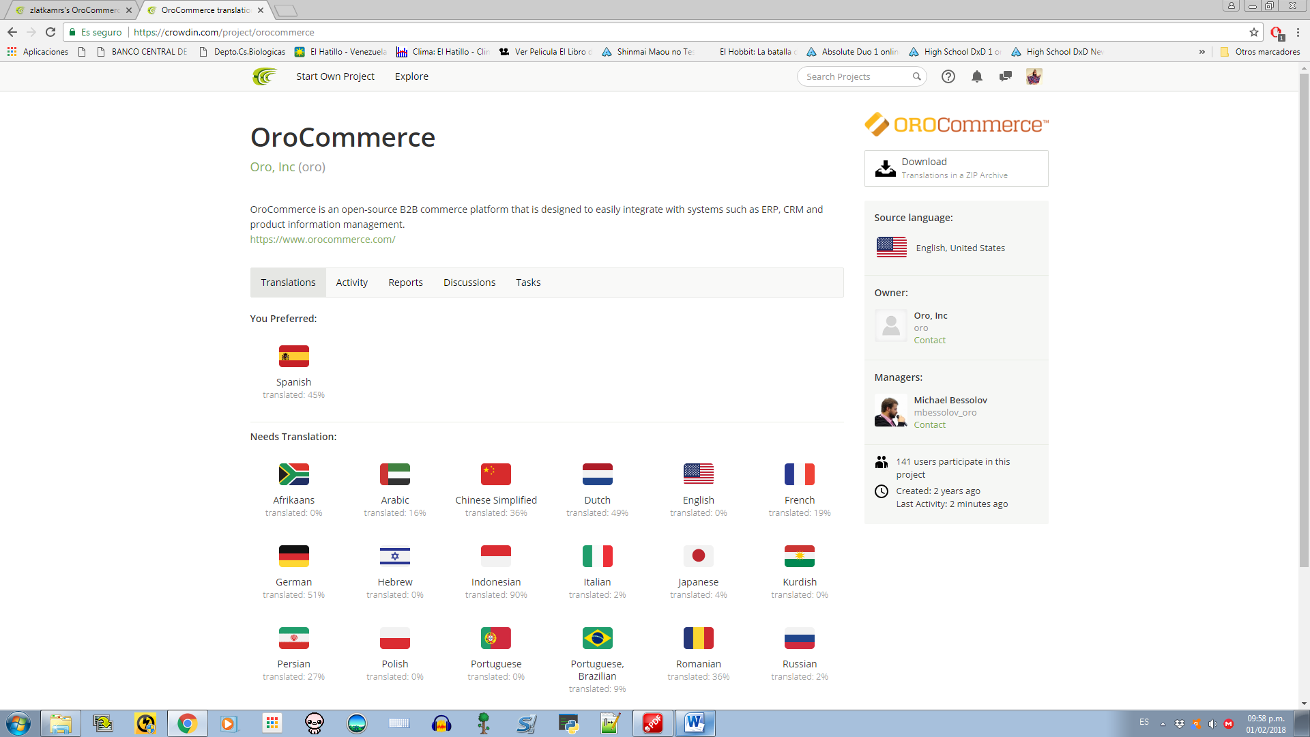
Task: Bookmark page with star icon
Action: tap(1253, 32)
